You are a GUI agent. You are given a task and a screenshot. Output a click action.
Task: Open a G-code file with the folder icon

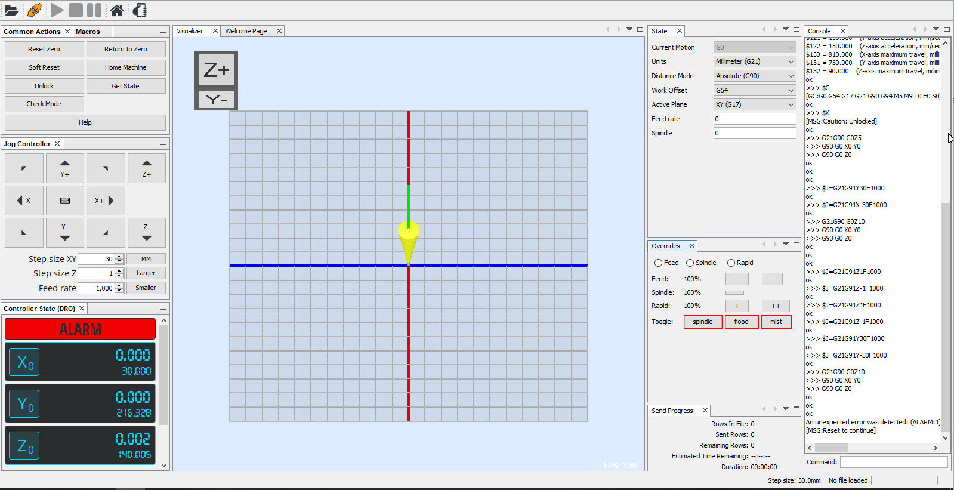11,10
